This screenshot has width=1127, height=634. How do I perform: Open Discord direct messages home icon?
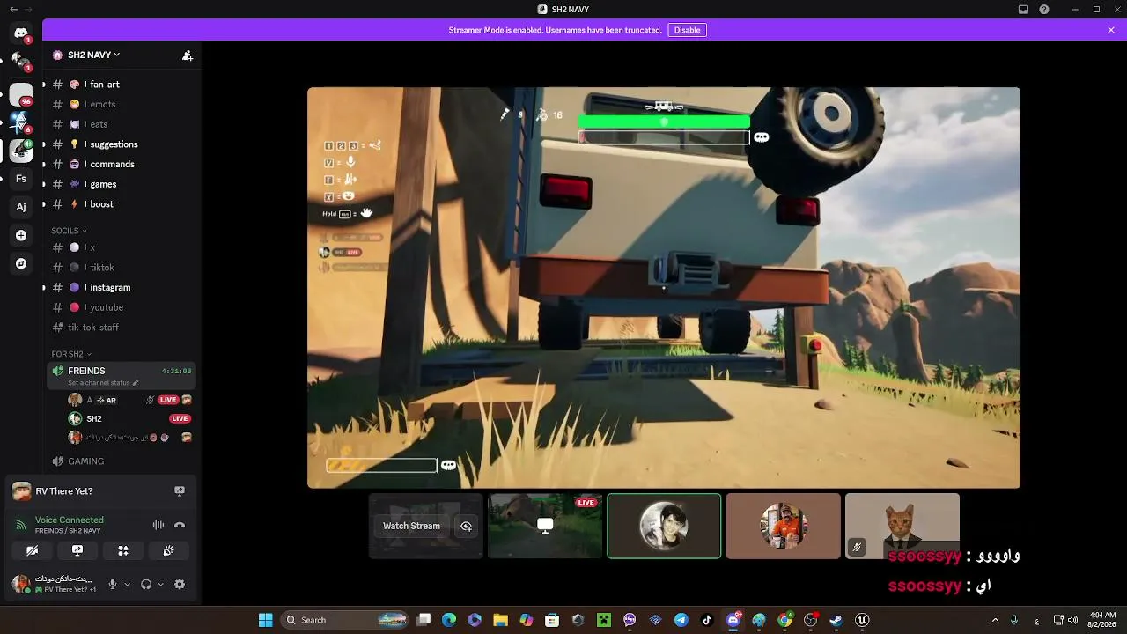(x=21, y=33)
